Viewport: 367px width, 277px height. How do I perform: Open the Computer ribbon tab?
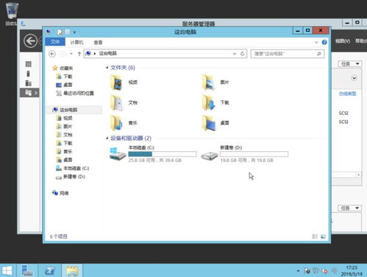point(76,42)
